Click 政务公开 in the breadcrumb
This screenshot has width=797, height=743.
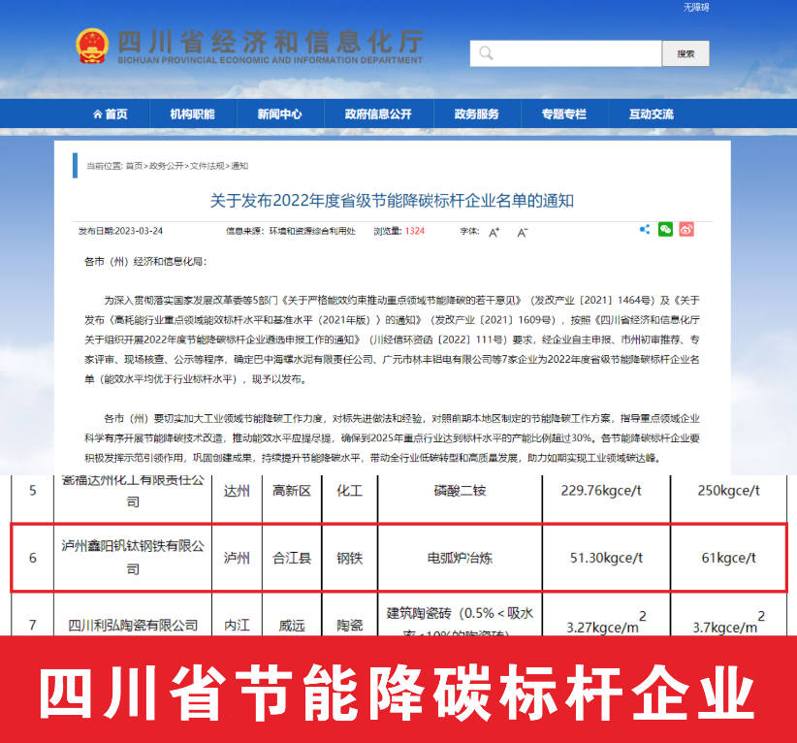(166, 166)
